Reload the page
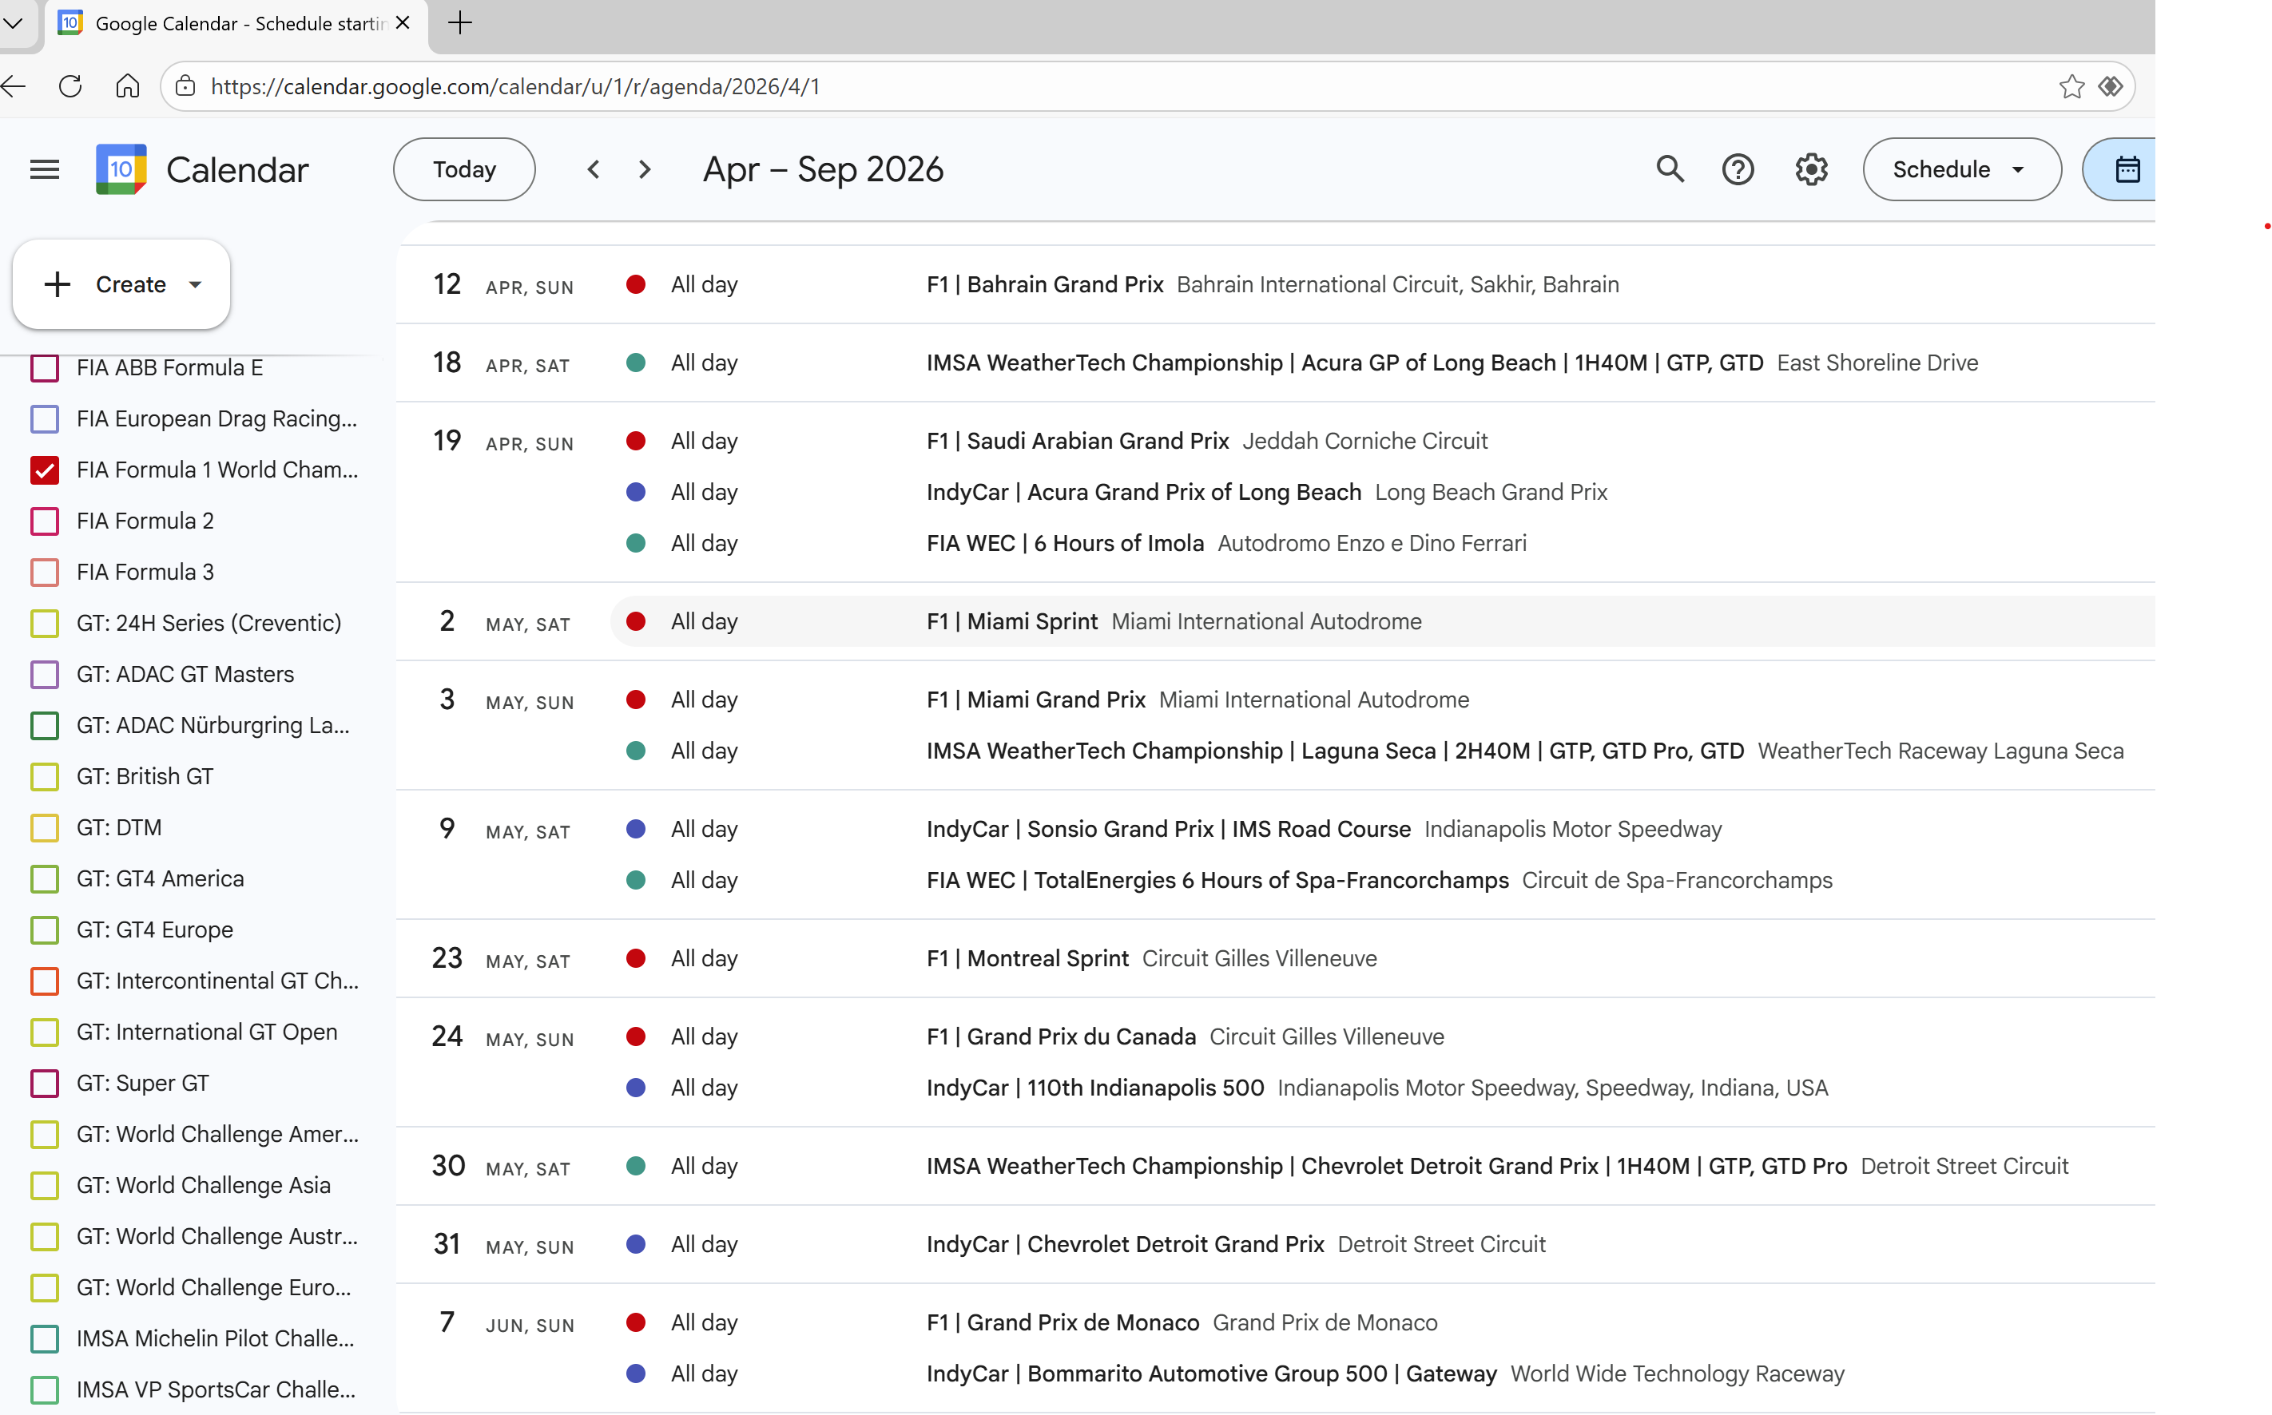The width and height of the screenshot is (2272, 1415). point(70,87)
